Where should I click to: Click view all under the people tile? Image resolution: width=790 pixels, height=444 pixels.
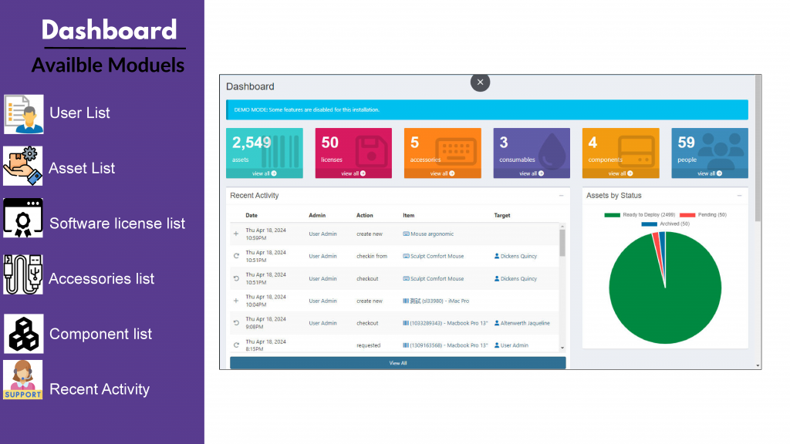(709, 173)
